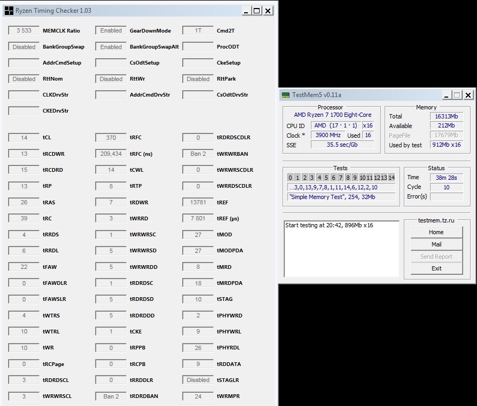Screen dimensions: 477x406
Task: Click the tRC value 39 field
Action: [x=24, y=219]
